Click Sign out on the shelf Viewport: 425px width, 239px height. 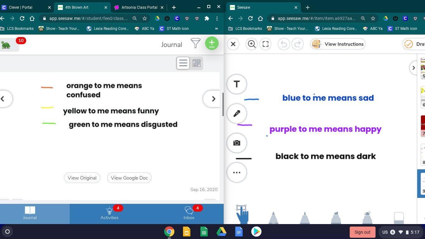362,232
